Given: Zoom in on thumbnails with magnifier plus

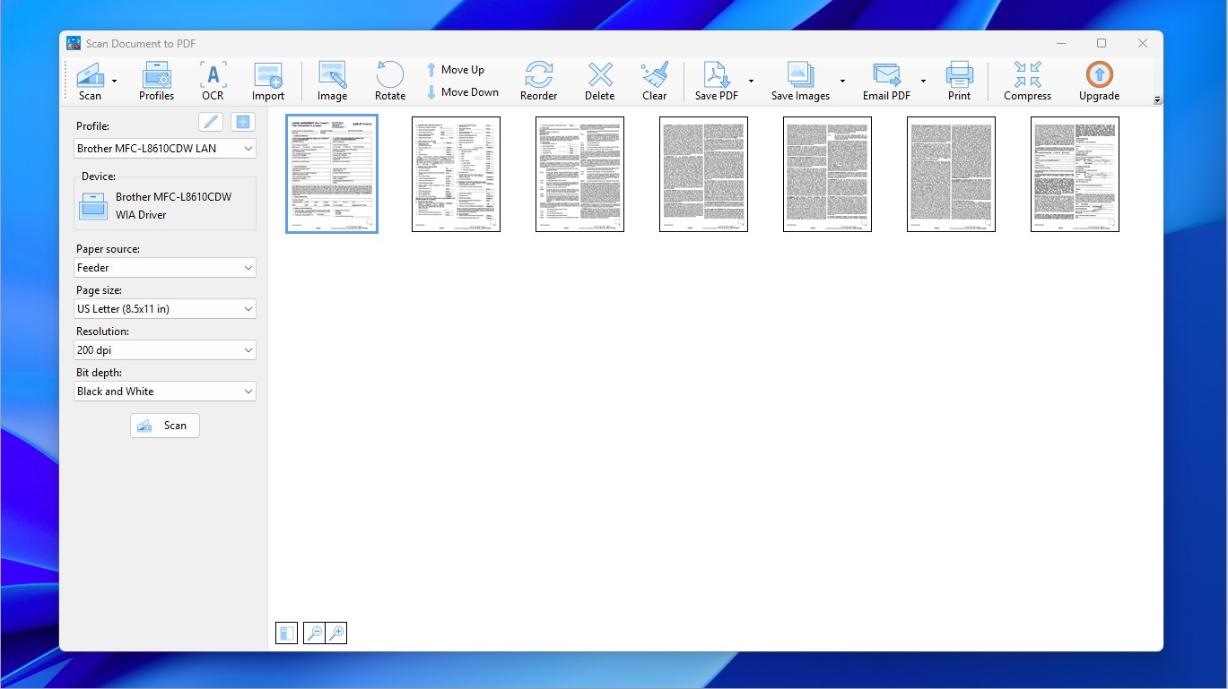Looking at the screenshot, I should (335, 633).
